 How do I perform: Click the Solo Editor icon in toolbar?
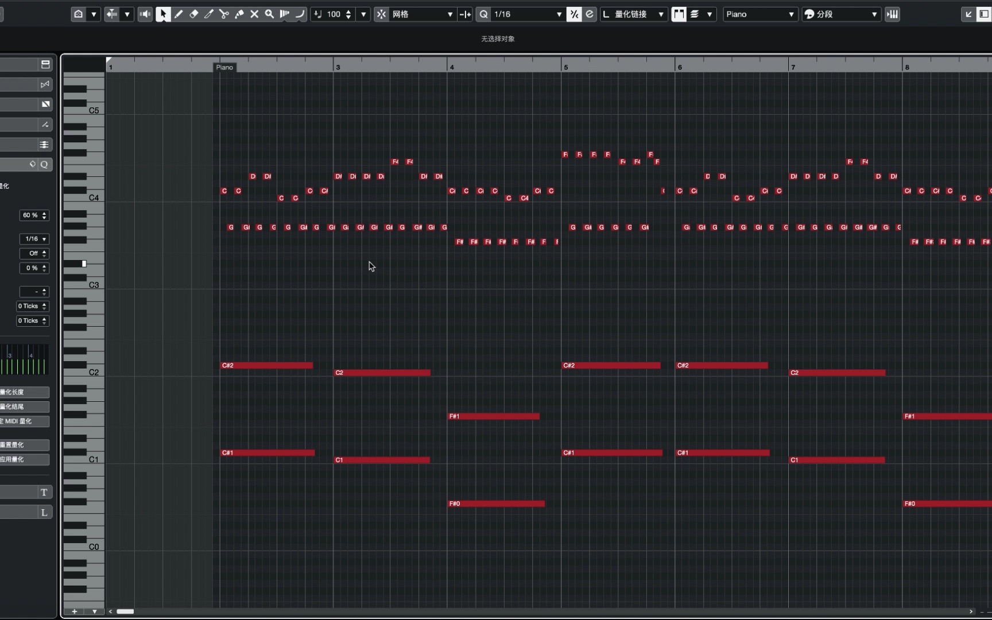[79, 14]
